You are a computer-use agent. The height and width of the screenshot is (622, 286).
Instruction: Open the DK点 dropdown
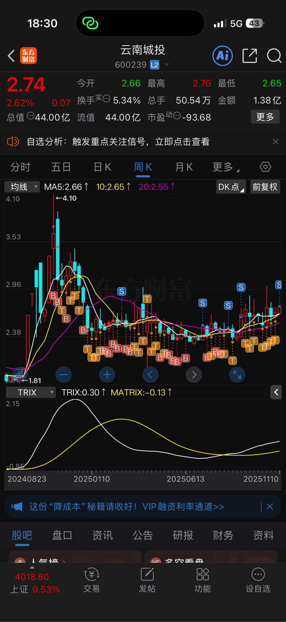(x=231, y=187)
